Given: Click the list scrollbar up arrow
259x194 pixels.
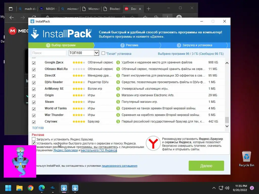Looking at the screenshot, I should [227, 63].
